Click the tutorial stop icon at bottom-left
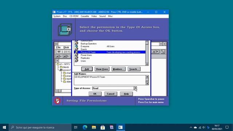This screenshot has height=131, width=233. [58, 101]
